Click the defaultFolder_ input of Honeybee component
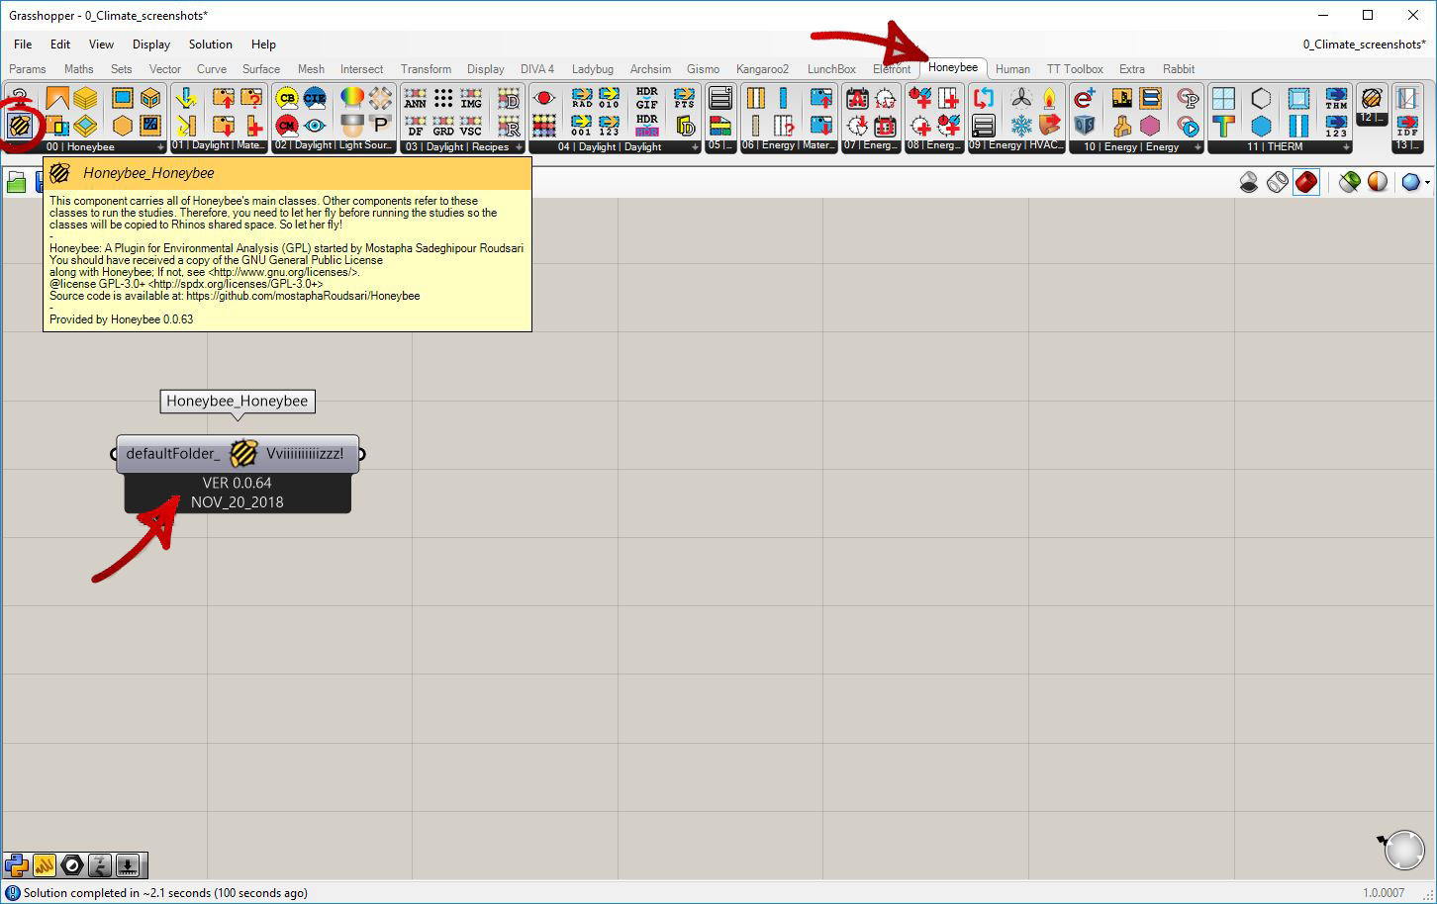 (172, 454)
